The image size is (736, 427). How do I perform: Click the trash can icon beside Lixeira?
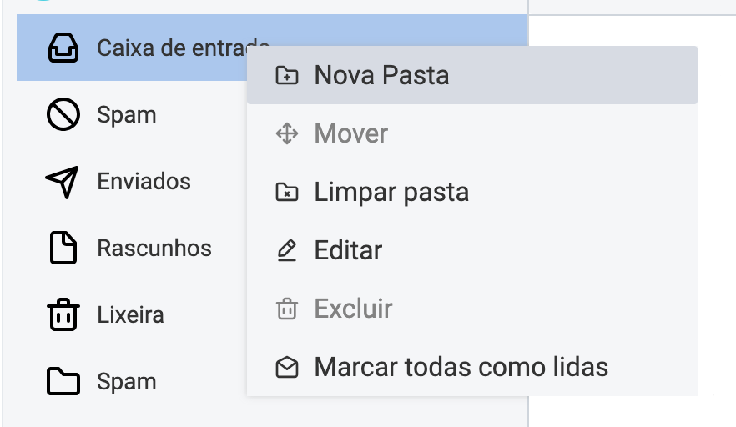(63, 315)
